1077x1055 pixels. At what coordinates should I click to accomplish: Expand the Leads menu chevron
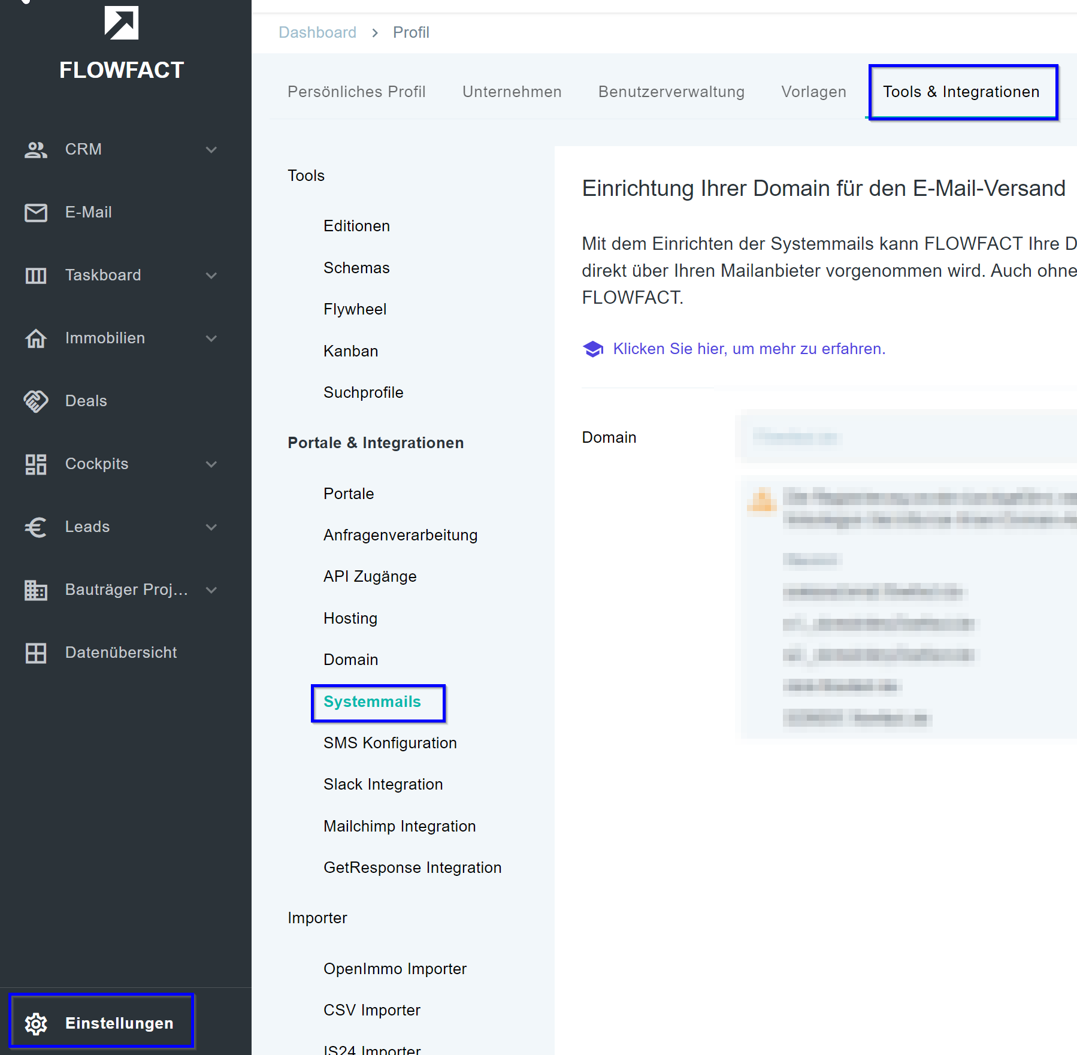tap(211, 527)
